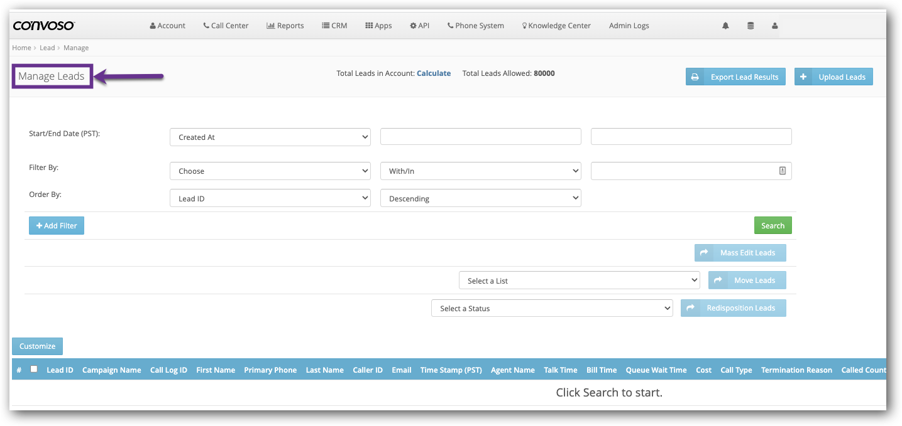Viewport: 902px width, 426px height.
Task: Click the contact card icon in filter field
Action: (783, 171)
